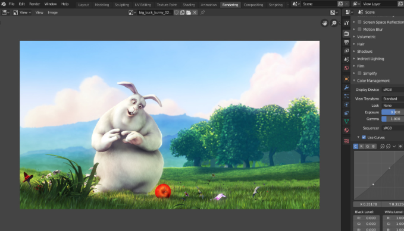The width and height of the screenshot is (404, 231).
Task: Select the R curve channel
Action: point(362,146)
